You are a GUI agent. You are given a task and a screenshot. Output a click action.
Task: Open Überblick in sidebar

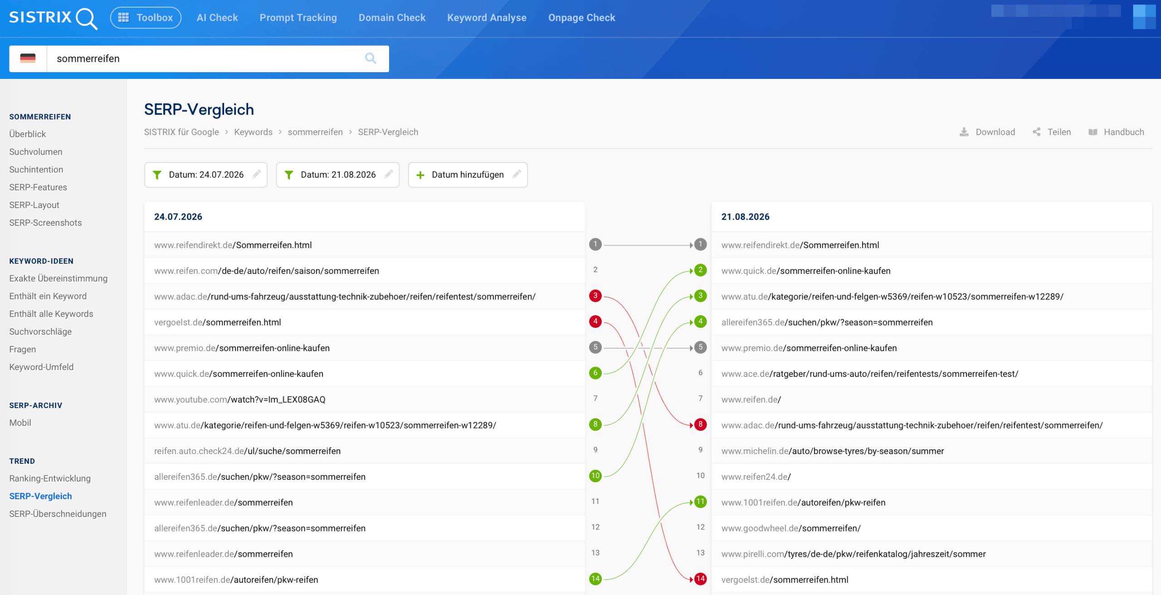click(28, 134)
